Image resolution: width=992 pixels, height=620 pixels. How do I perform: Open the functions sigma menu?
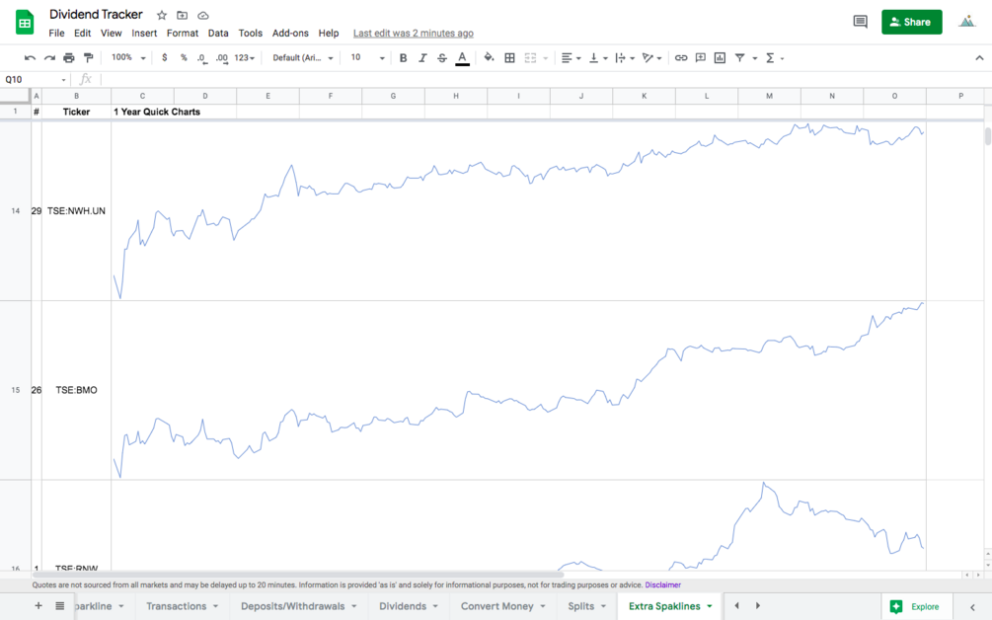pos(775,57)
